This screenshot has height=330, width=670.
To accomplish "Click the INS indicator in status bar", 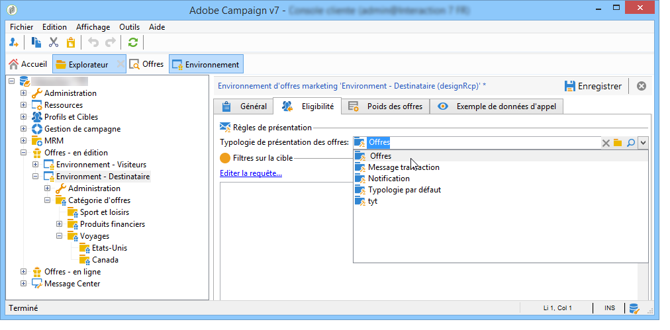I will coord(610,308).
